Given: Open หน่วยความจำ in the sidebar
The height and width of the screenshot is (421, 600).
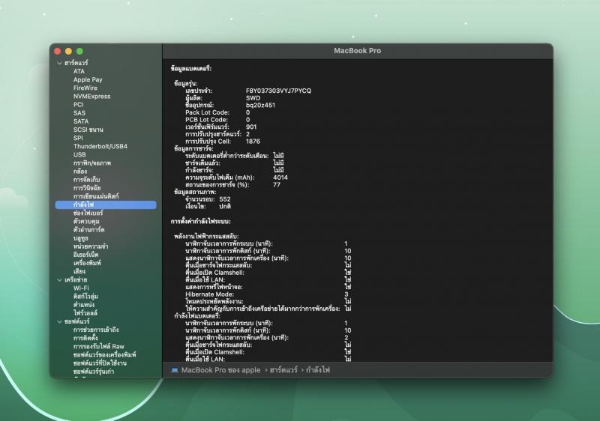Looking at the screenshot, I should (x=90, y=246).
